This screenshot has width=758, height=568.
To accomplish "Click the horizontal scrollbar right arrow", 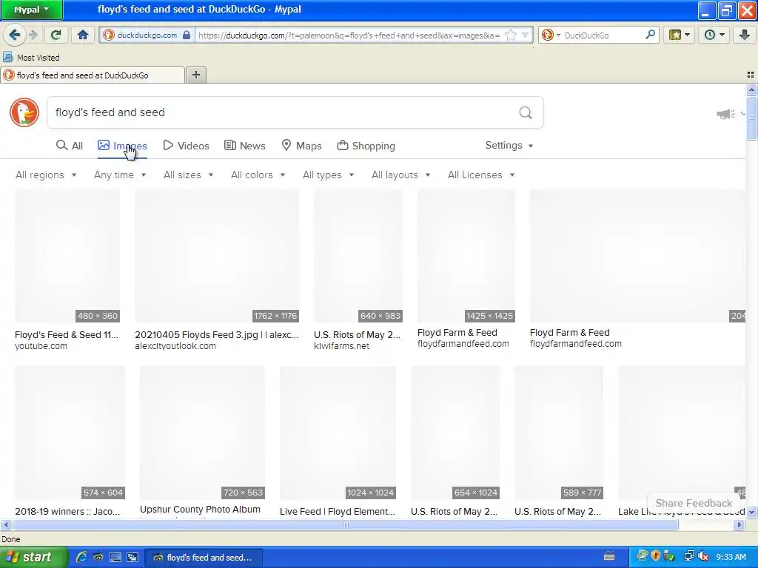I will coord(739,524).
